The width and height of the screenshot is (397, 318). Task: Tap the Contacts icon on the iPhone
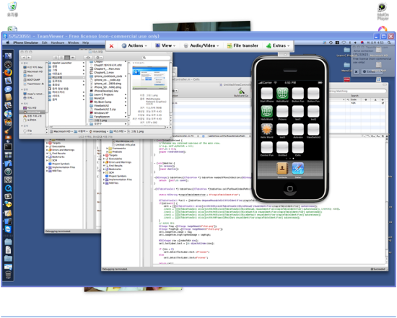point(282,169)
